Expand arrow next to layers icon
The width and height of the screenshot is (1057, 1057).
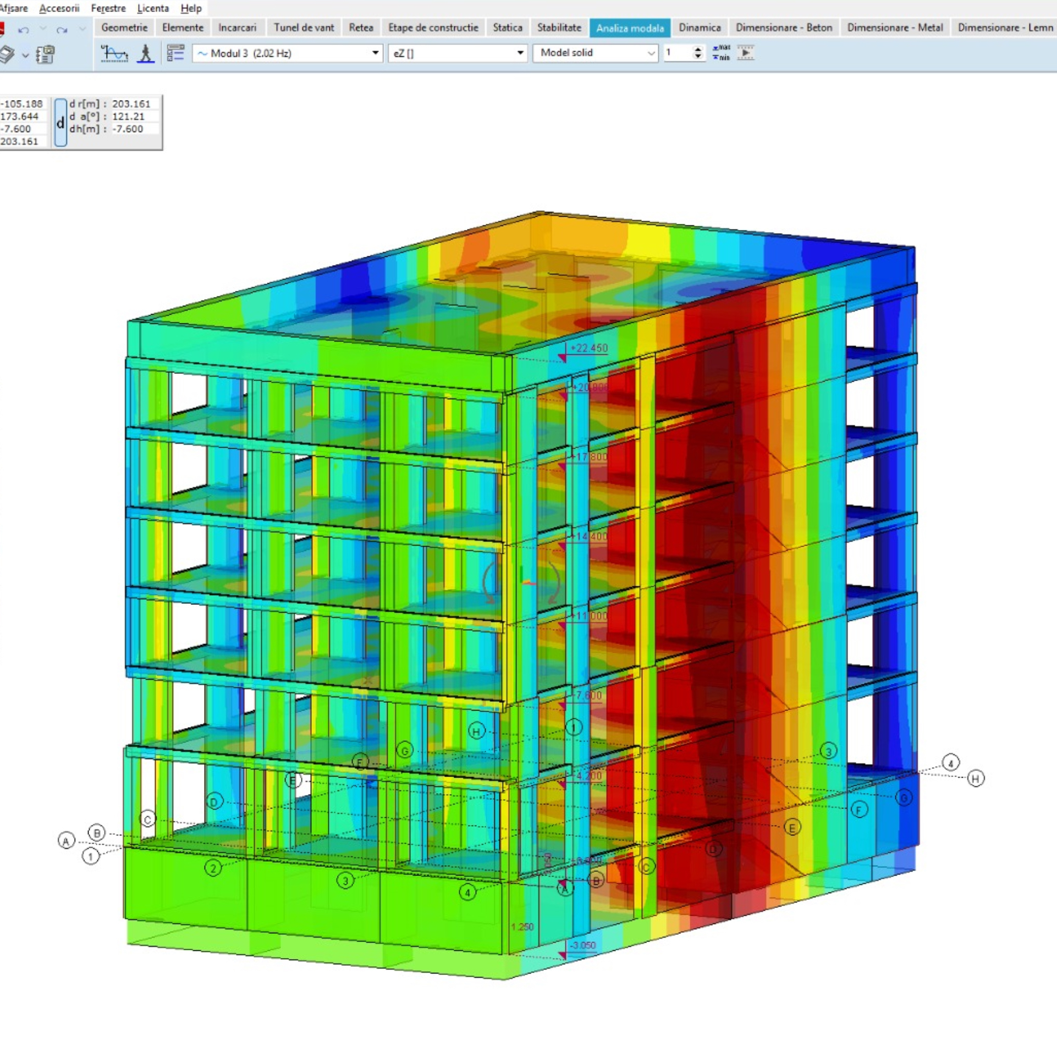25,55
